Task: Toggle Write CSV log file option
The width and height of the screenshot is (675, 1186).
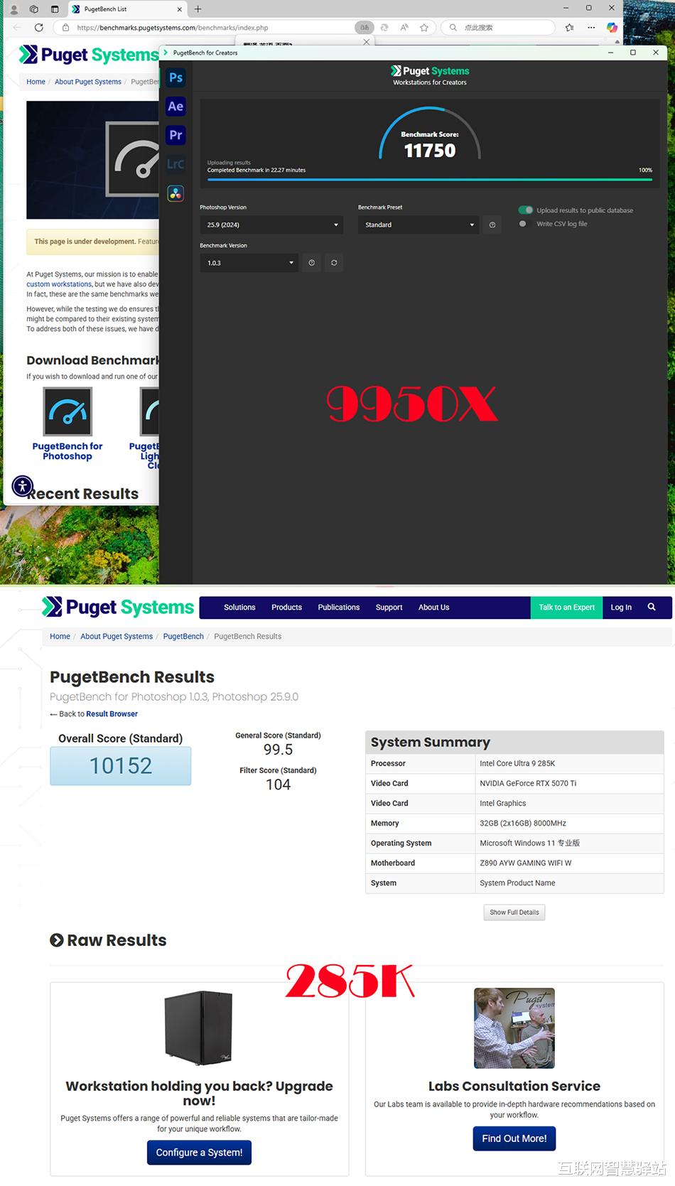Action: [x=523, y=224]
